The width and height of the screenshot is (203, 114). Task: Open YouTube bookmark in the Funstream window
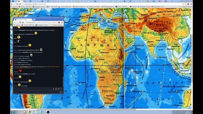[x=25, y=25]
